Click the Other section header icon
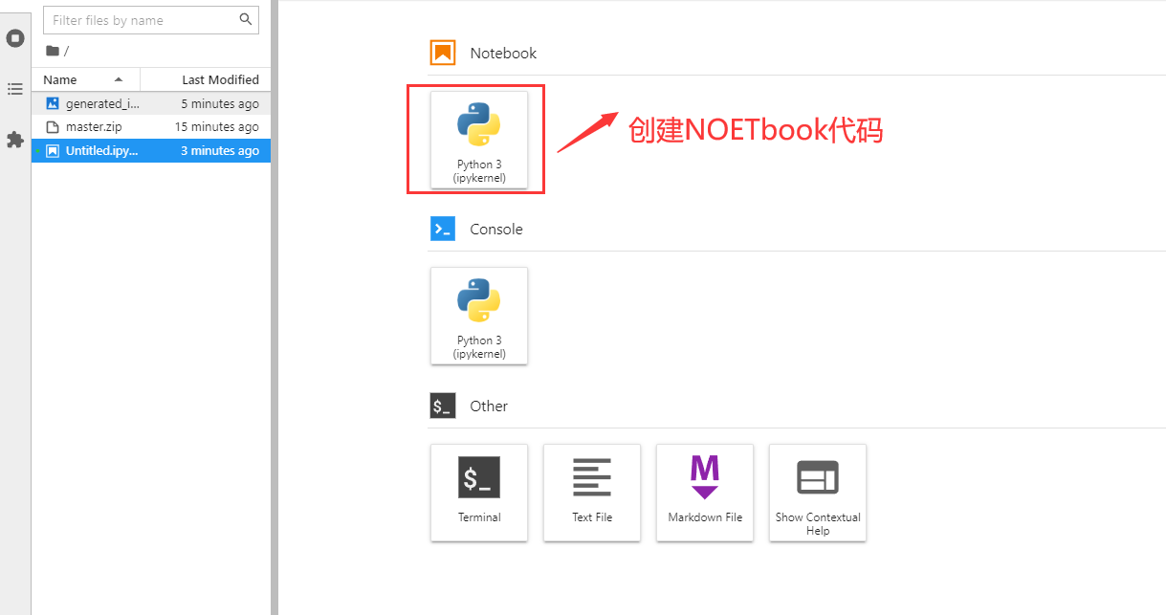 click(442, 406)
